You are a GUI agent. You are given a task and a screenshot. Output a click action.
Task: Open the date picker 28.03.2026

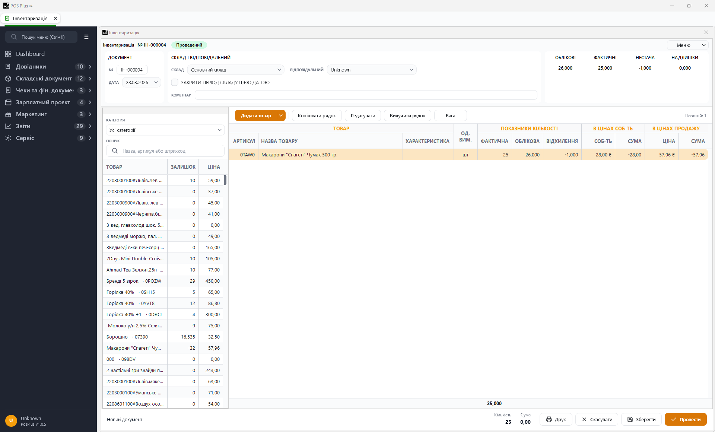(142, 82)
